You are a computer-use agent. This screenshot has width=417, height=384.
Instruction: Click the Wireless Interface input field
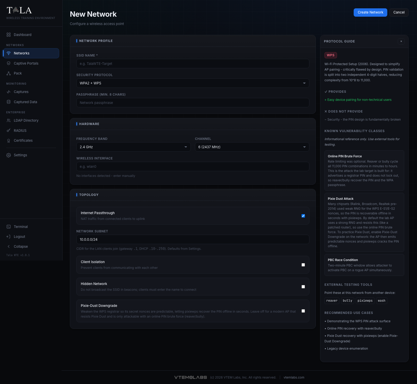point(193,166)
